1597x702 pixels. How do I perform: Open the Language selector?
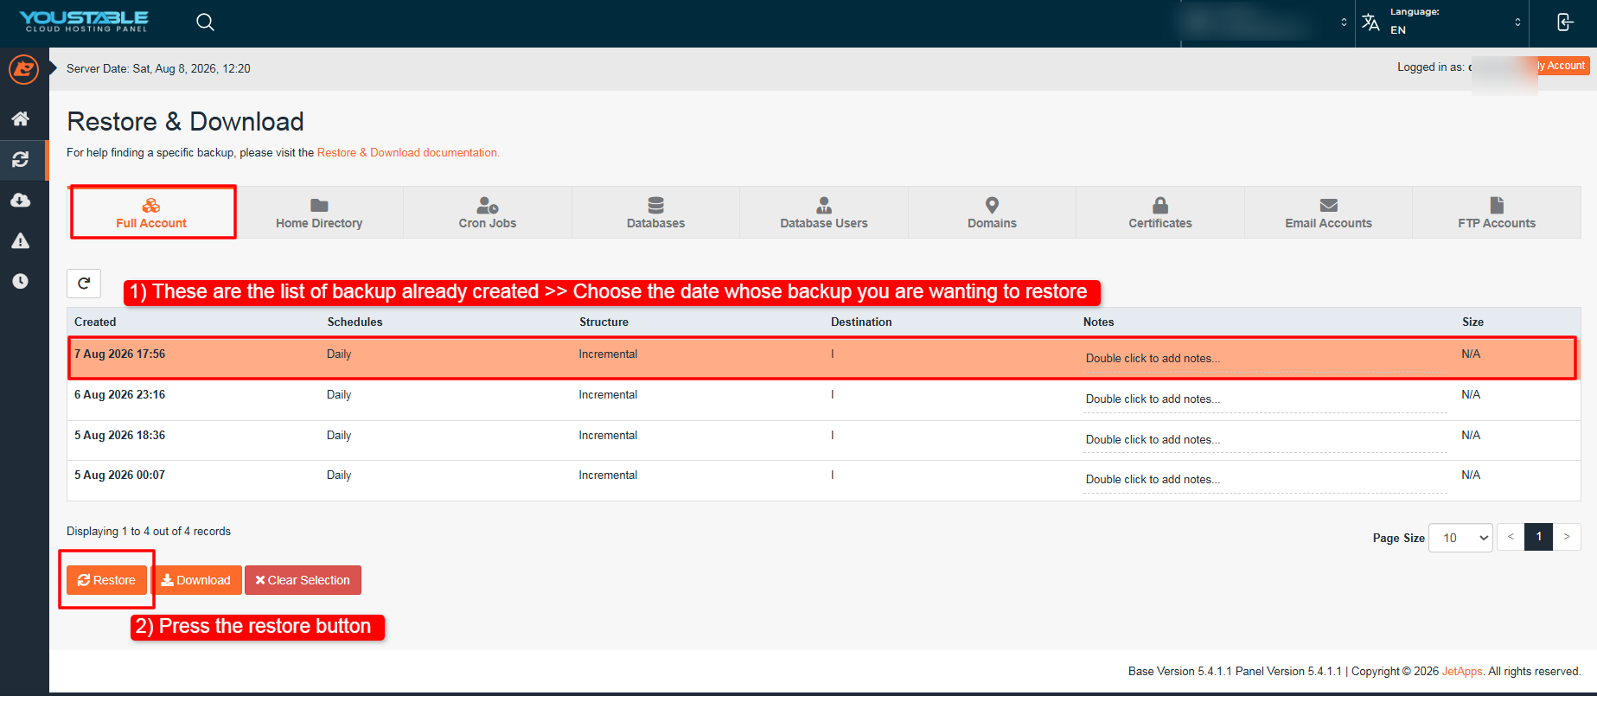pyautogui.click(x=1441, y=22)
